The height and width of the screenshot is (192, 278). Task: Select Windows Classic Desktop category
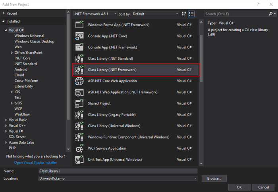pos(35,42)
